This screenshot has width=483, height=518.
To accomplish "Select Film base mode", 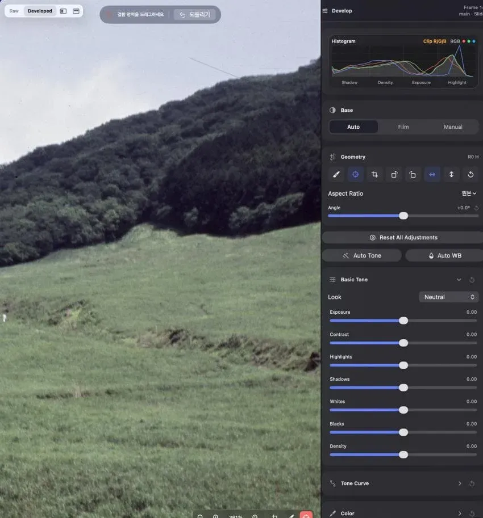I will point(403,127).
